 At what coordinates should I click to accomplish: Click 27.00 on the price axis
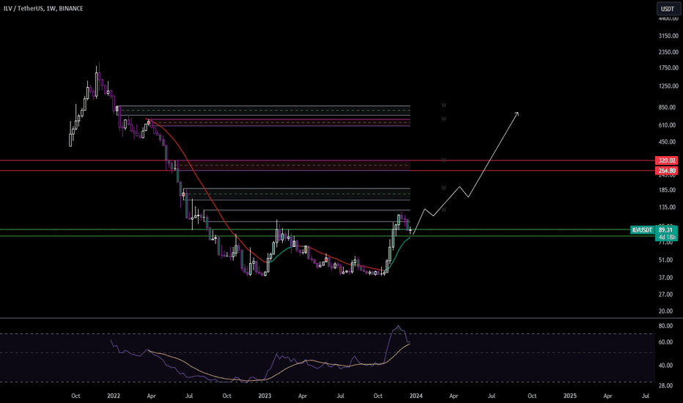click(666, 295)
